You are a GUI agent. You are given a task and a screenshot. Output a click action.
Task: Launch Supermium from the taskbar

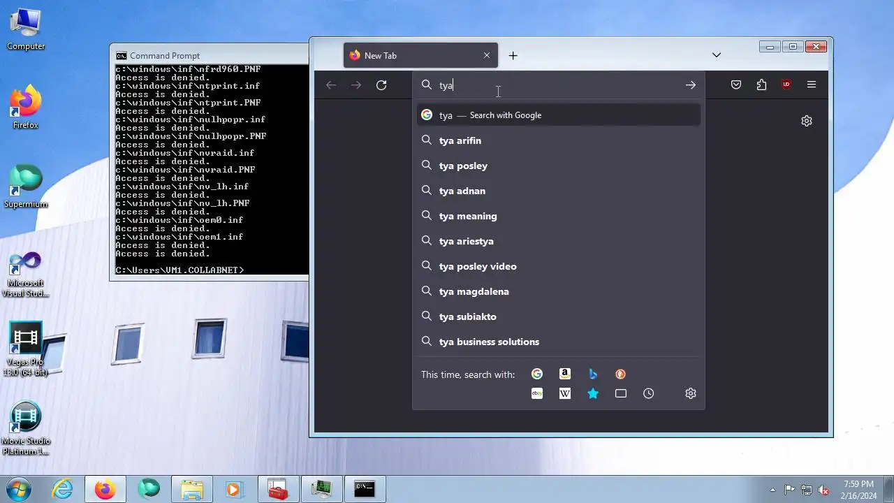[149, 489]
